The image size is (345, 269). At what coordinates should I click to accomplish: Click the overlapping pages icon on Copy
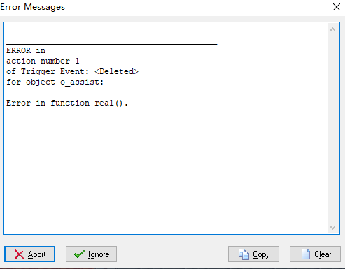244,254
